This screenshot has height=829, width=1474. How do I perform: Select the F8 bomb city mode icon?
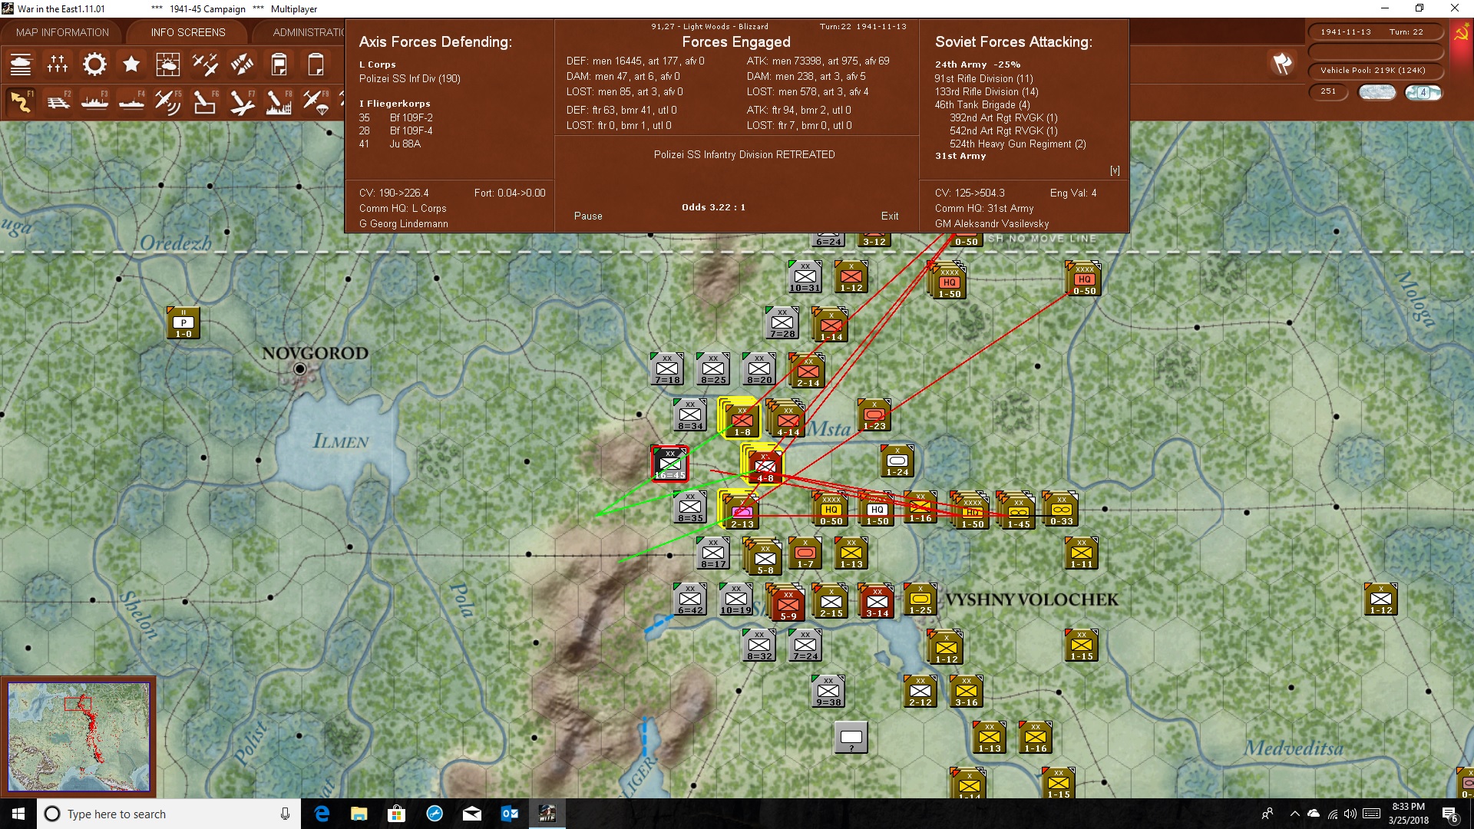(279, 102)
